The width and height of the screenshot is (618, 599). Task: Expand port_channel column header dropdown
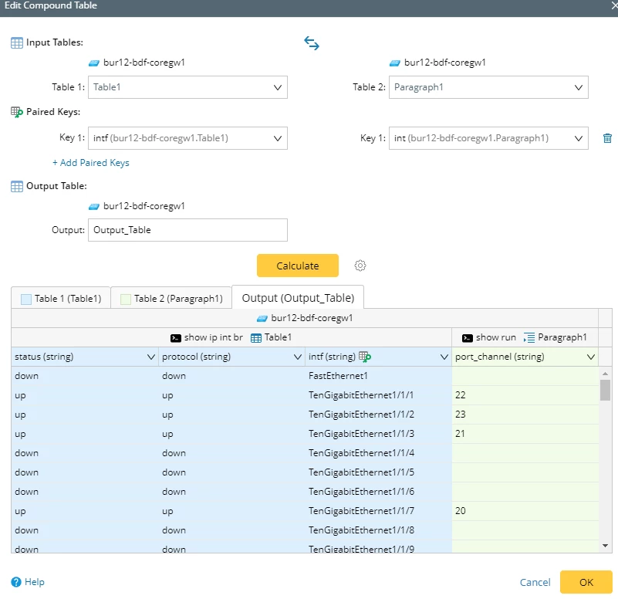click(x=591, y=357)
